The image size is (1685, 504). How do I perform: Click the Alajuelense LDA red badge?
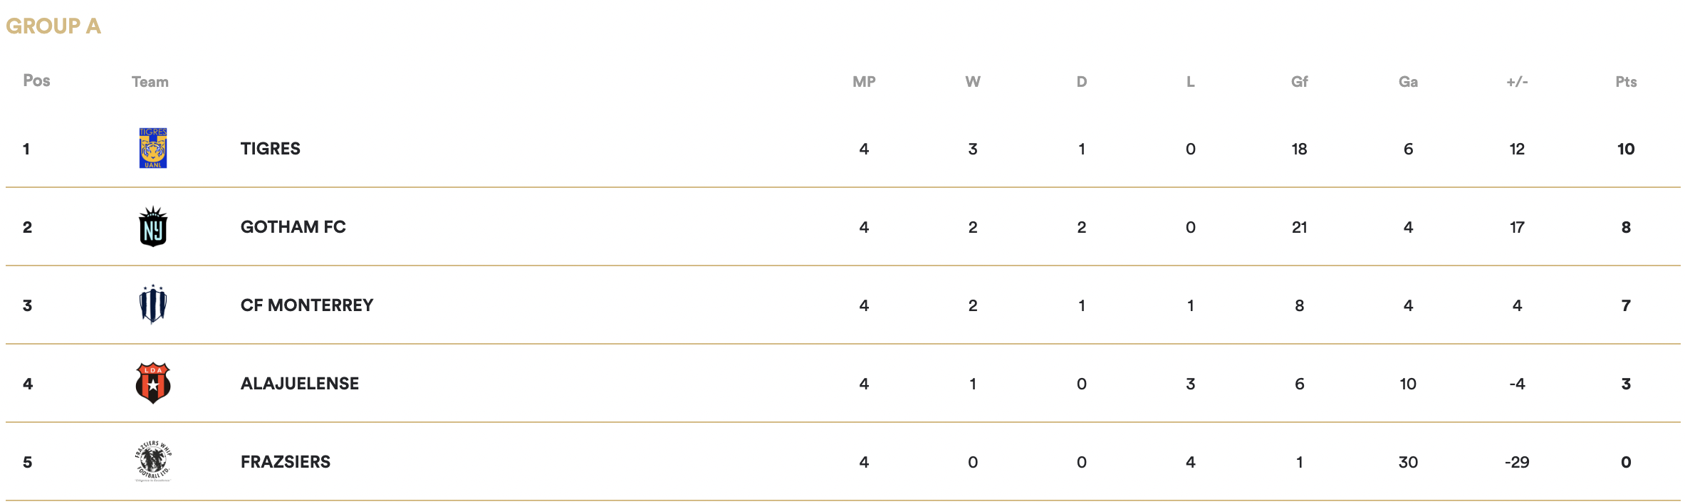[153, 383]
